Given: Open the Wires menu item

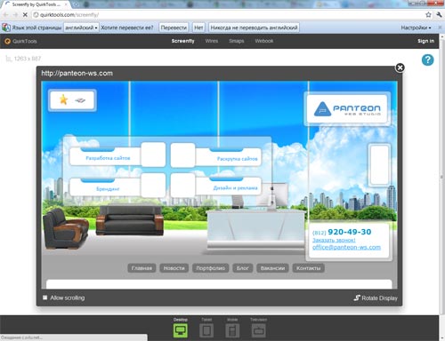Looking at the screenshot, I should pyautogui.click(x=212, y=41).
